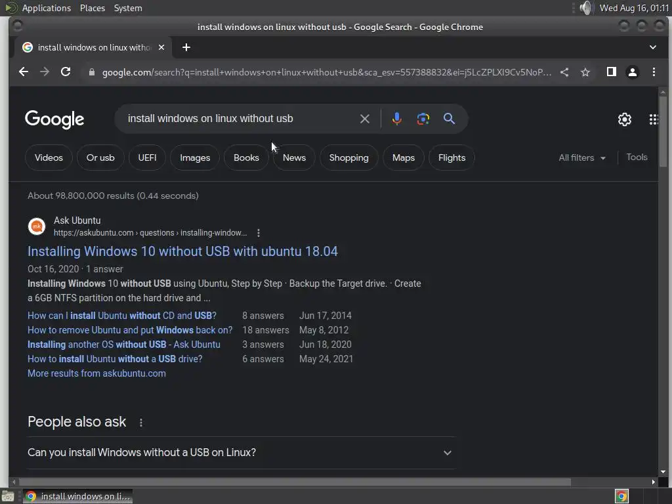Open the System menu
Screen dimensions: 672x504
tap(128, 8)
